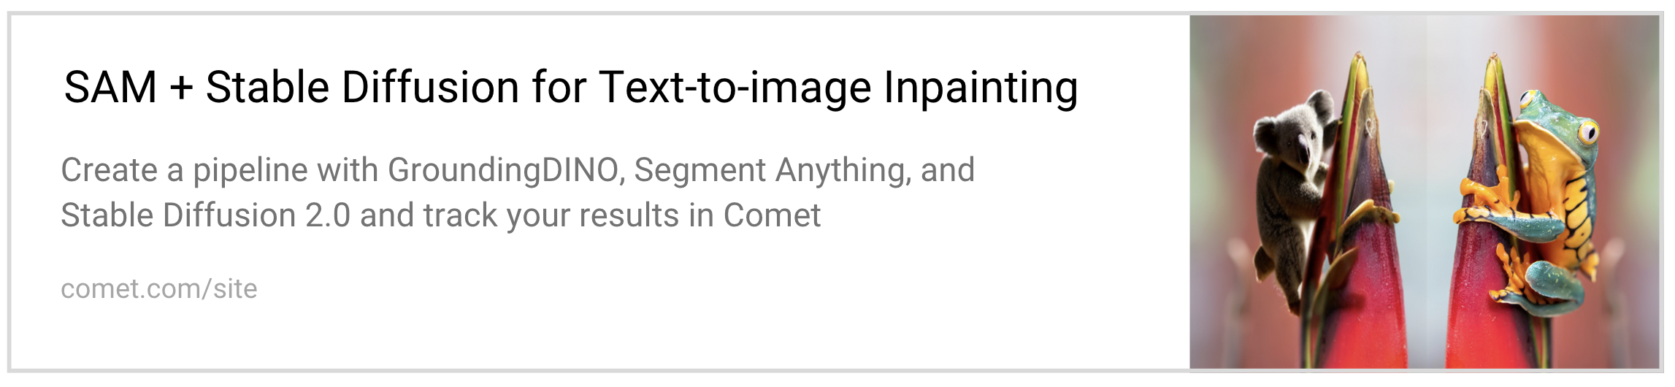
Task: Click the word "Comet" ending the description
Action: point(772,215)
